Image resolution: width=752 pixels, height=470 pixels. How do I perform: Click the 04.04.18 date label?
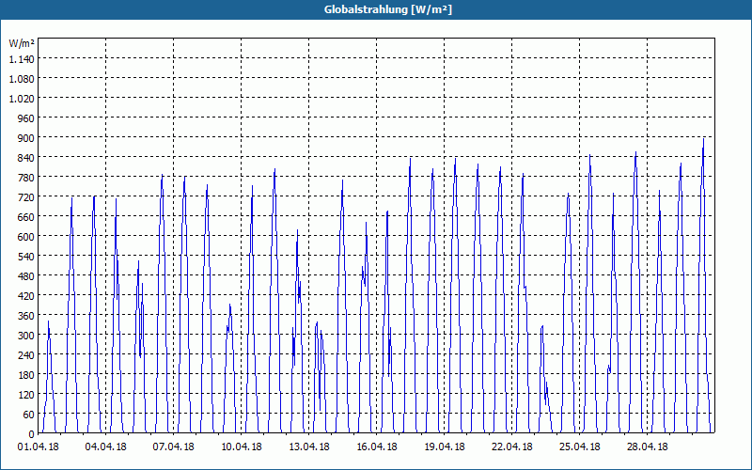click(105, 447)
